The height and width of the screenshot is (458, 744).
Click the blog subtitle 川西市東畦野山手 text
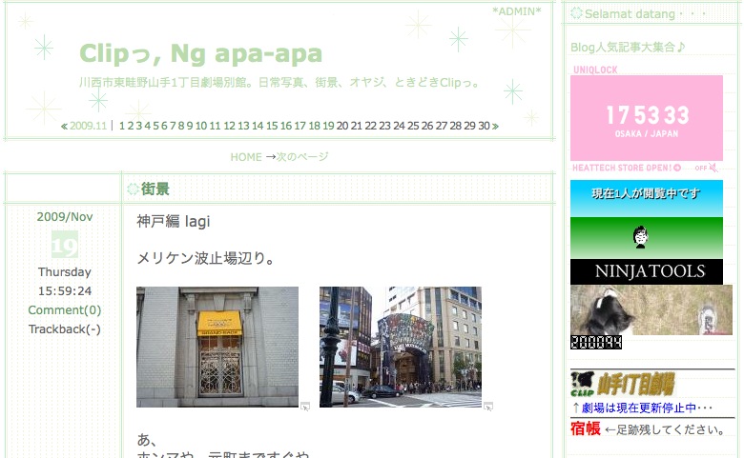[x=279, y=83]
